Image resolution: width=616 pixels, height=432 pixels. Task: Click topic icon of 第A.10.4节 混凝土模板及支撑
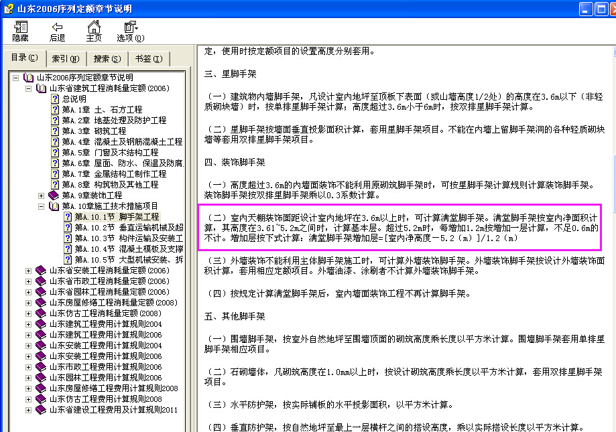68,248
